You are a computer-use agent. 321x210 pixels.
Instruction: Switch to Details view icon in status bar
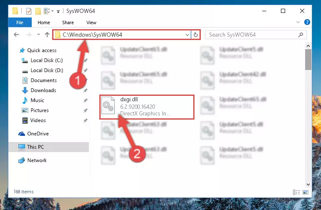point(296,192)
